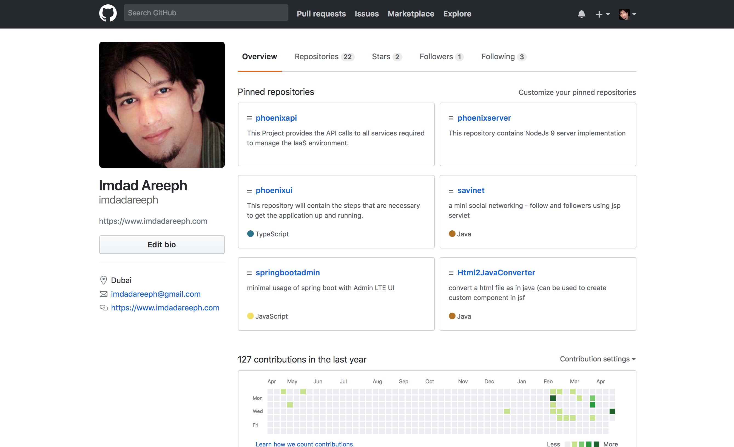Click the large profile photo

162,104
